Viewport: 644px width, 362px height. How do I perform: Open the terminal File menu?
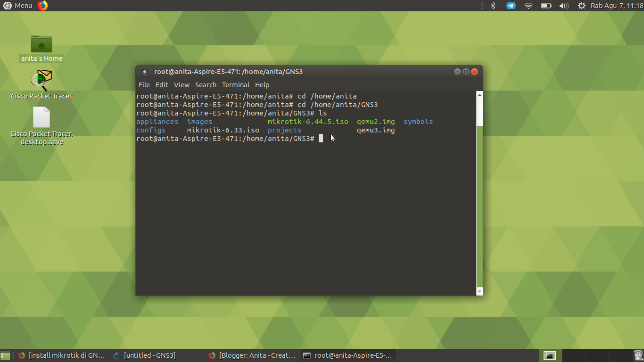tap(144, 85)
